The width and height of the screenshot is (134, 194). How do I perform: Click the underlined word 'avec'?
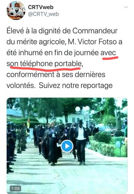click(x=108, y=53)
